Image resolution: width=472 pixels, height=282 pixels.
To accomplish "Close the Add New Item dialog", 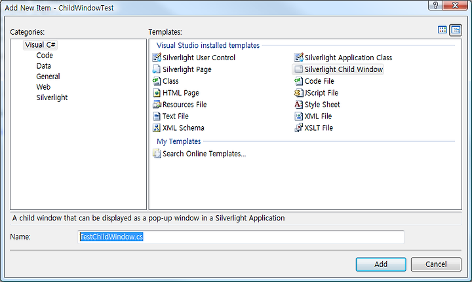I will point(455,5).
